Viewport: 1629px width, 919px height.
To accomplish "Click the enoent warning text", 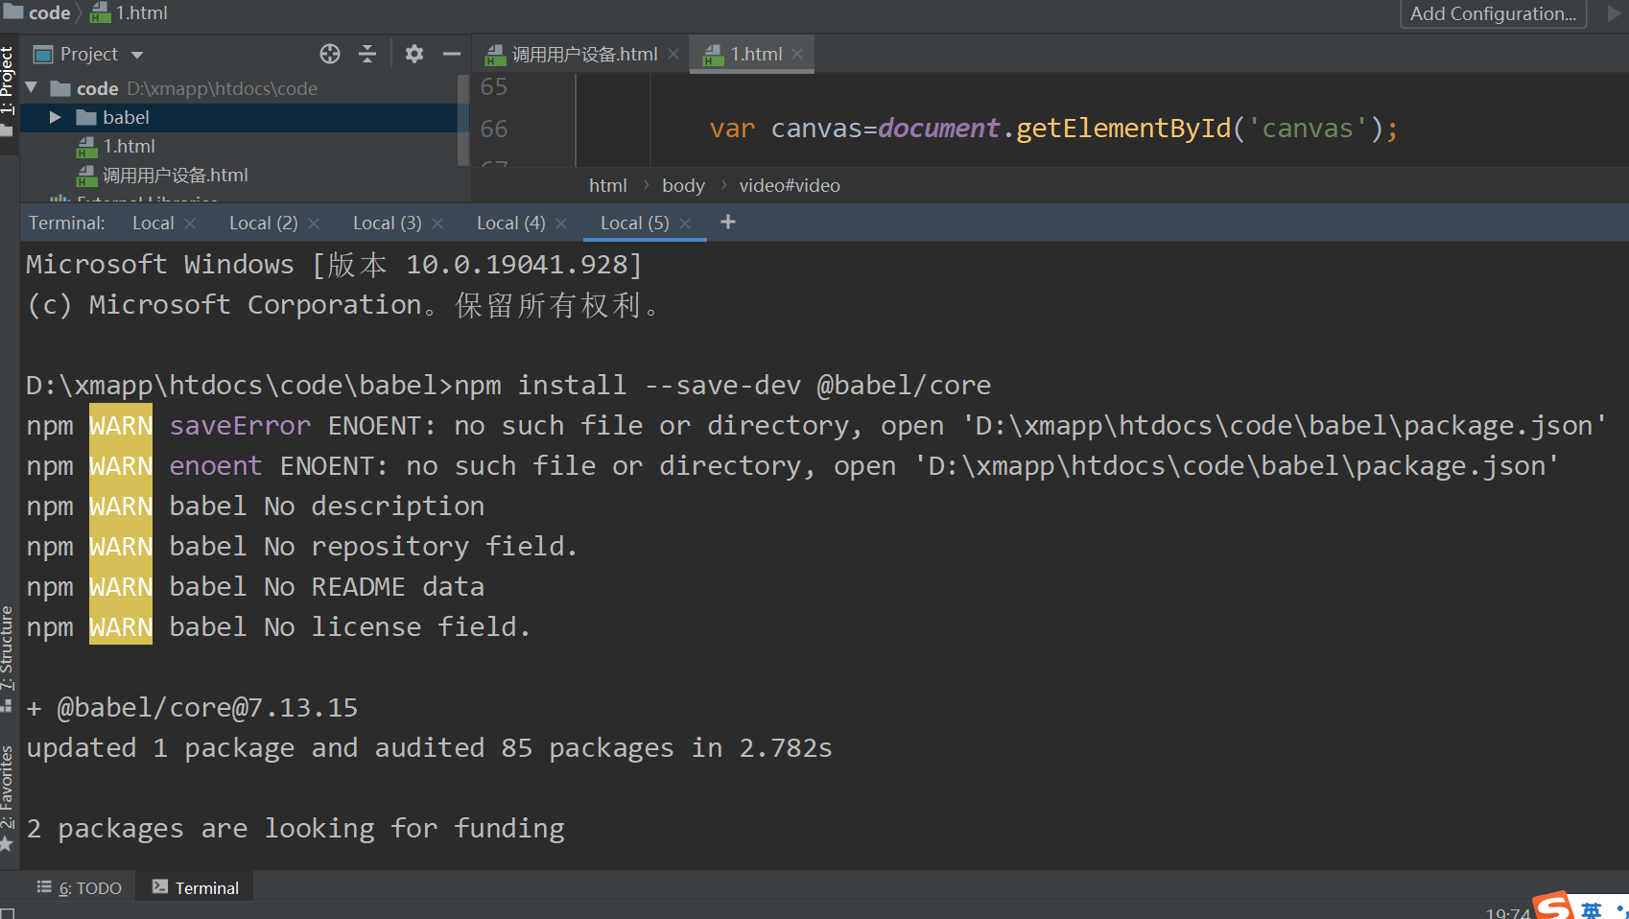I will click(x=216, y=465).
